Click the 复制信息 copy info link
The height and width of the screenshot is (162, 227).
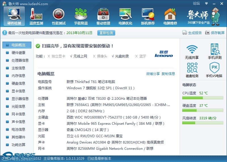[168, 74]
